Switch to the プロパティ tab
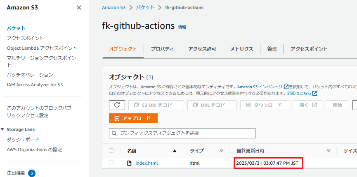 (x=162, y=49)
